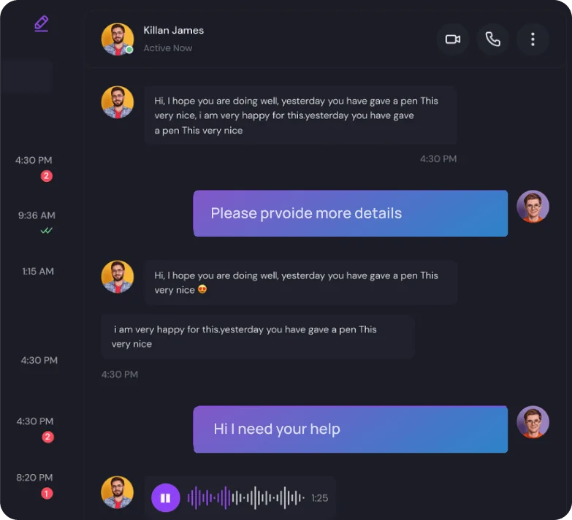
Task: Click the Killan James name in header
Action: (x=173, y=31)
